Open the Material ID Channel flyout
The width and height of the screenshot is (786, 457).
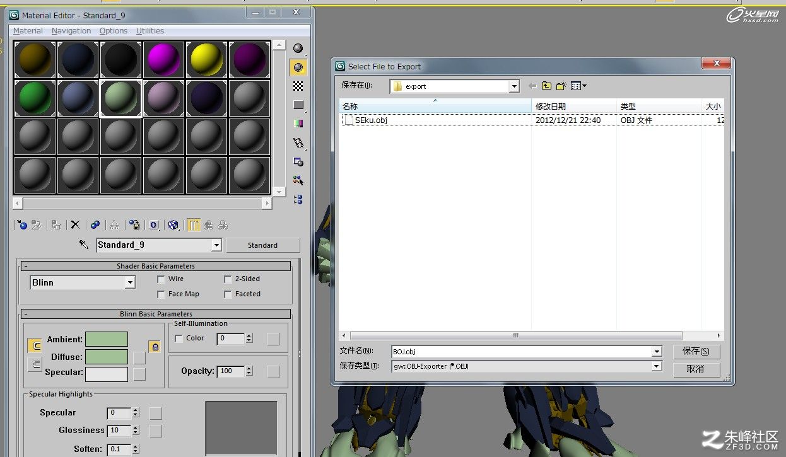(x=153, y=224)
